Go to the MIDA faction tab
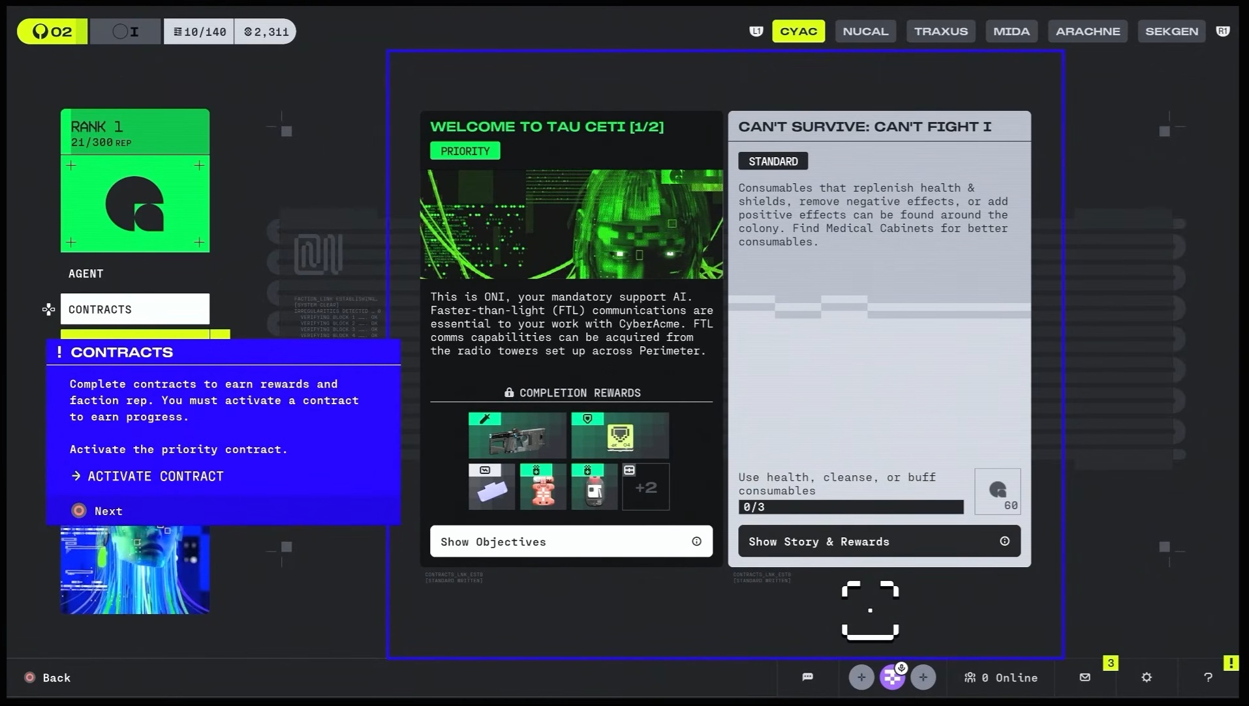This screenshot has width=1249, height=706. click(1011, 31)
